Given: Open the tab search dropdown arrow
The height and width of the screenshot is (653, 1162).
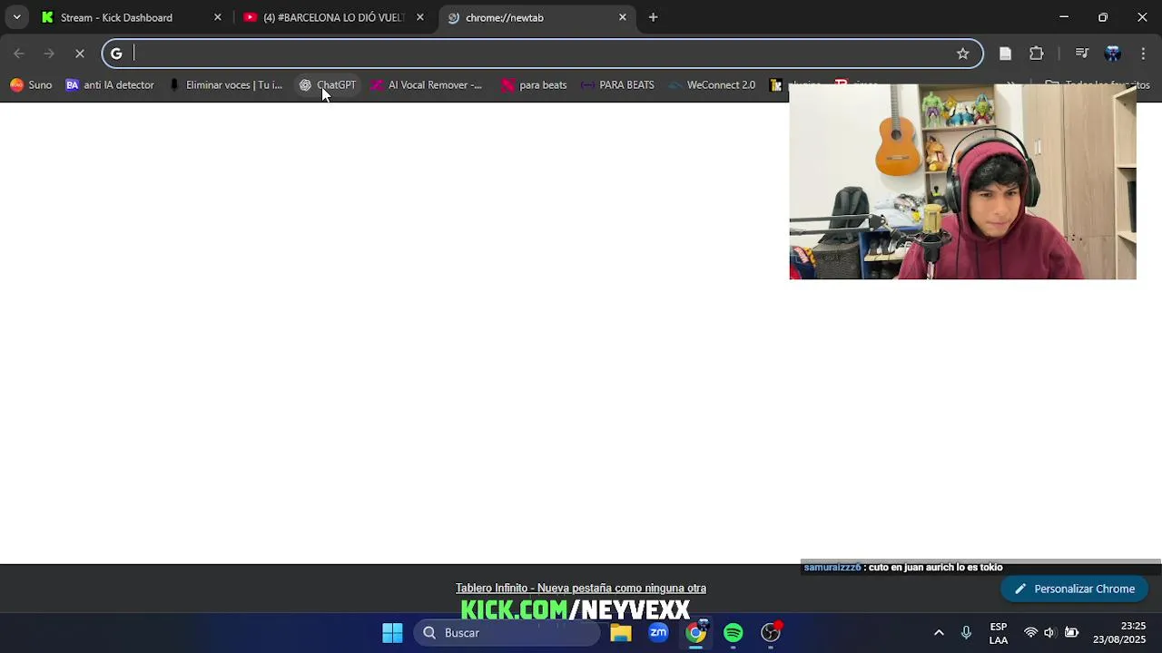Looking at the screenshot, I should pyautogui.click(x=16, y=17).
